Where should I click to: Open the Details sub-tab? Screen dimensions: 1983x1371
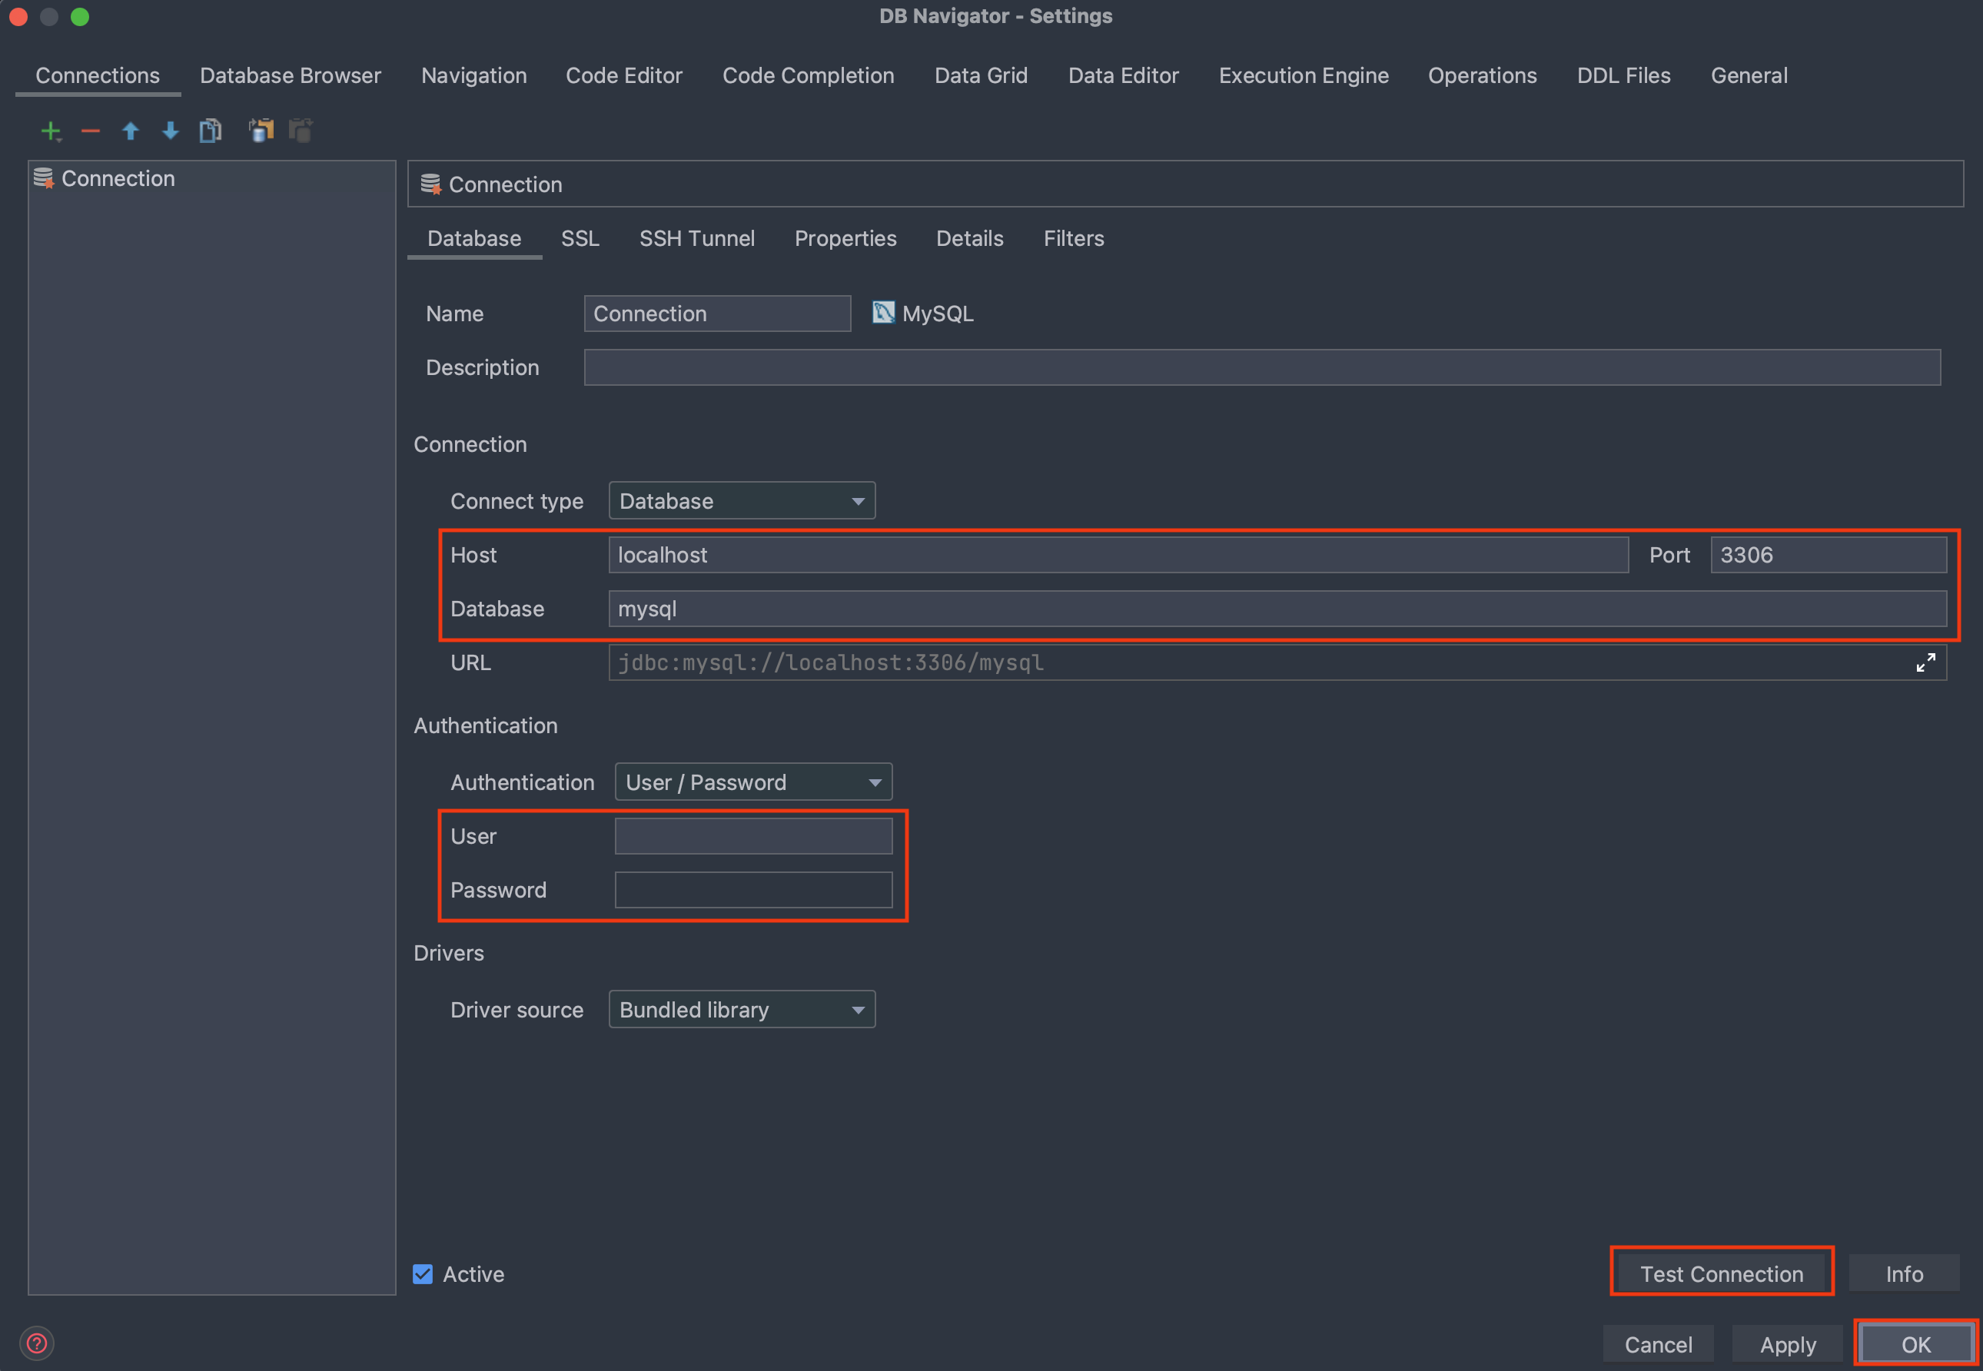970,238
